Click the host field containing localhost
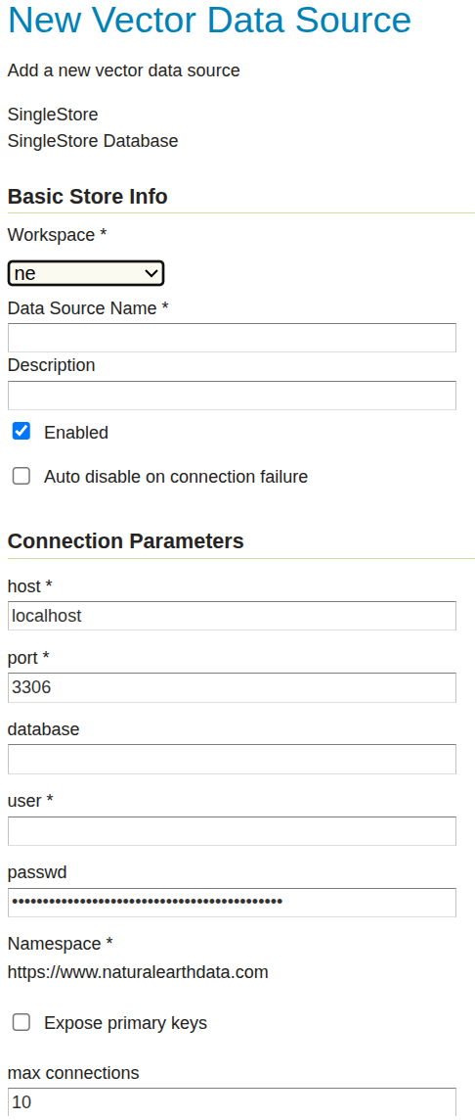Image resolution: width=475 pixels, height=1120 pixels. coord(232,616)
